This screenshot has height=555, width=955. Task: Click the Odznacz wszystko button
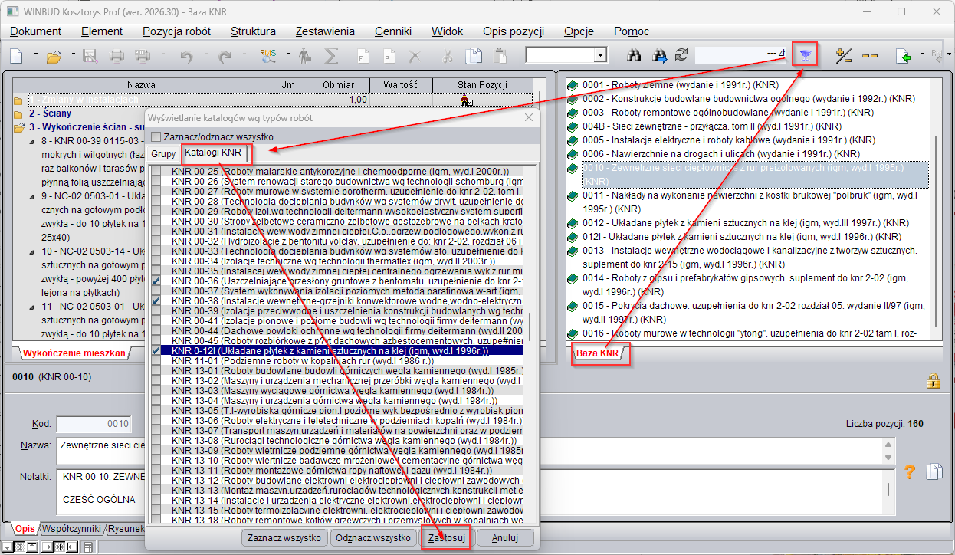click(373, 537)
